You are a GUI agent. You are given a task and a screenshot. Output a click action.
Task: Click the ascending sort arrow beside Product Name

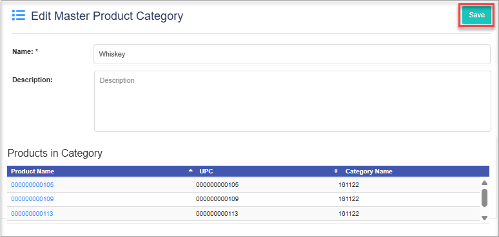(191, 170)
